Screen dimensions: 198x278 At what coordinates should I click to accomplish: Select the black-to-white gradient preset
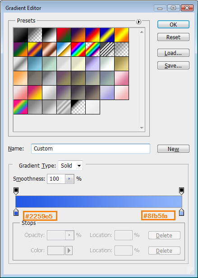[49, 35]
